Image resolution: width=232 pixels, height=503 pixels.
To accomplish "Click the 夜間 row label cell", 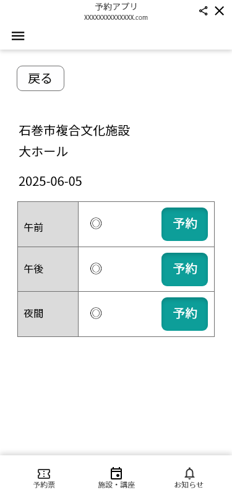I will click(48, 314).
